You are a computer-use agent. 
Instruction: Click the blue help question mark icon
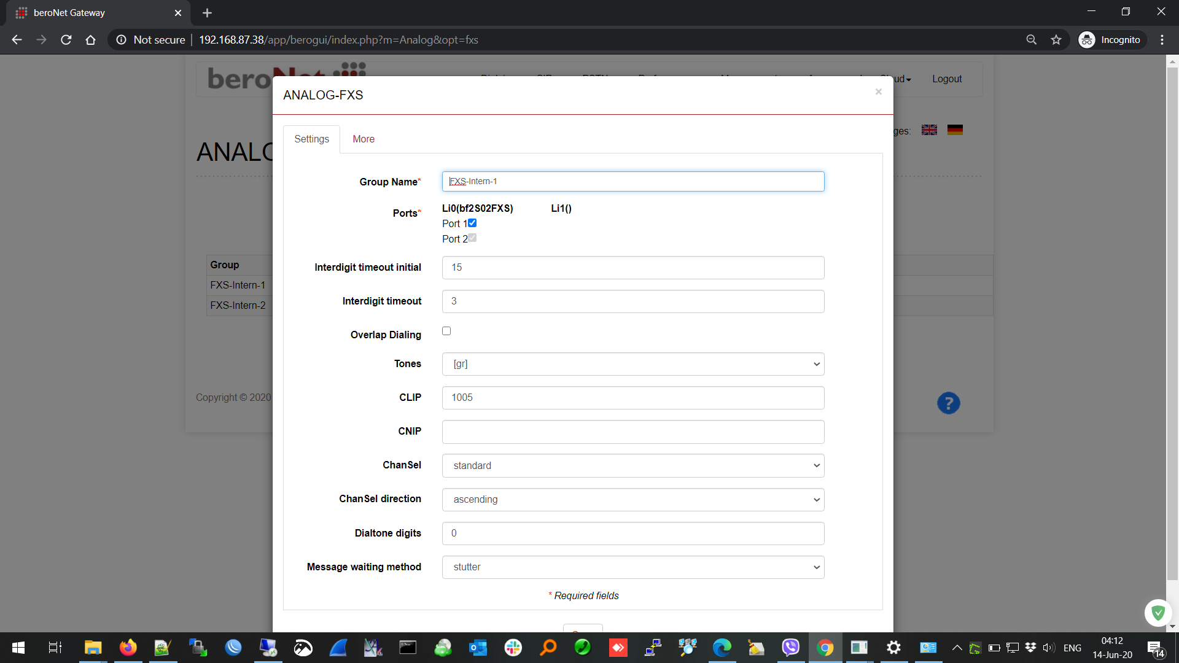pyautogui.click(x=948, y=403)
